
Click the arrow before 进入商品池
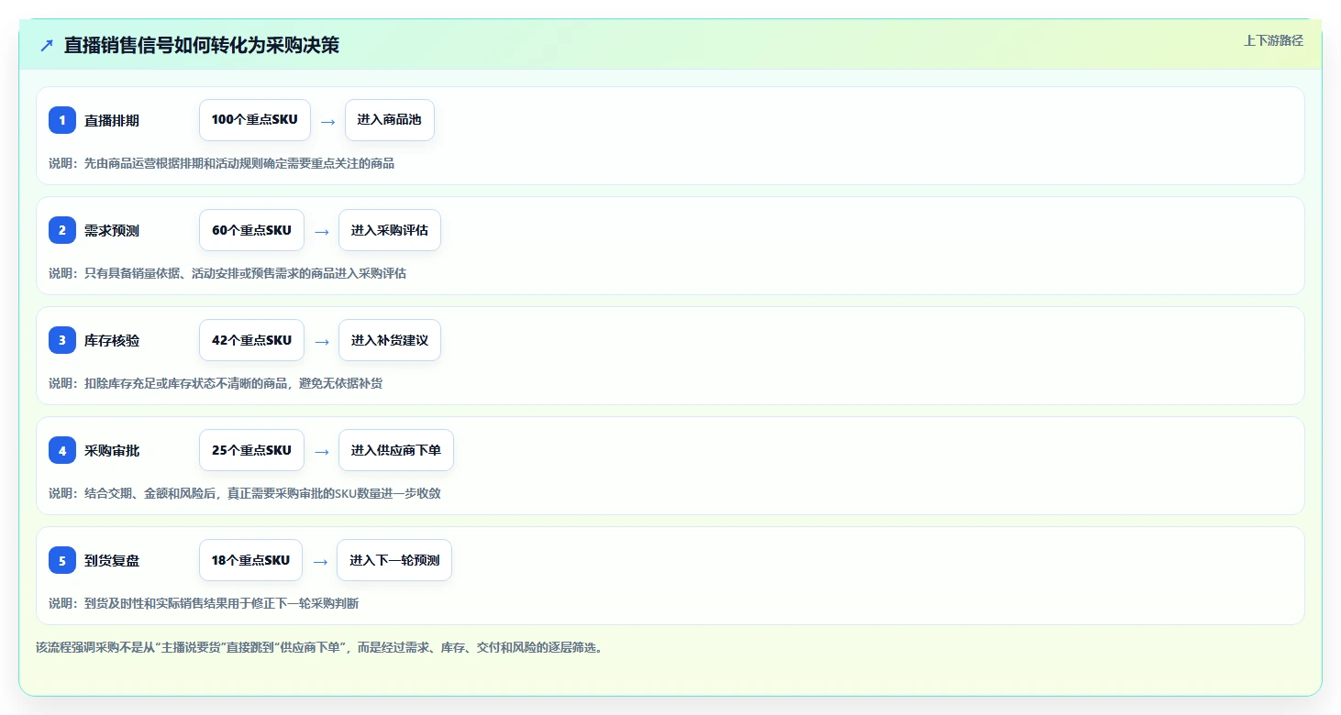[x=327, y=121]
